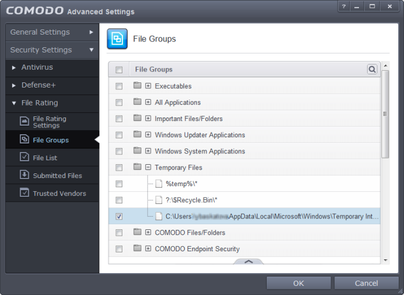Check the Windows System Applications checkbox

[x=119, y=151]
